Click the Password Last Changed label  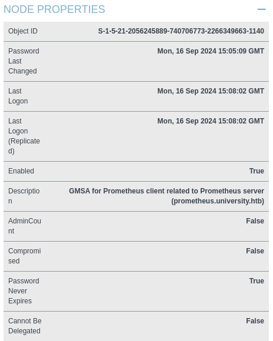[x=24, y=61]
